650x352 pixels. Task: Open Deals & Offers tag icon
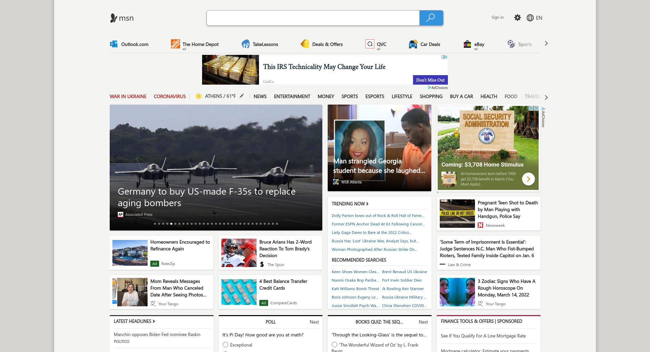(x=305, y=44)
